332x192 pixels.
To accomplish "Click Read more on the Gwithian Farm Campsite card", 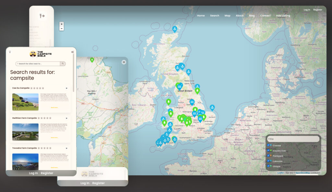I will (x=54, y=138).
